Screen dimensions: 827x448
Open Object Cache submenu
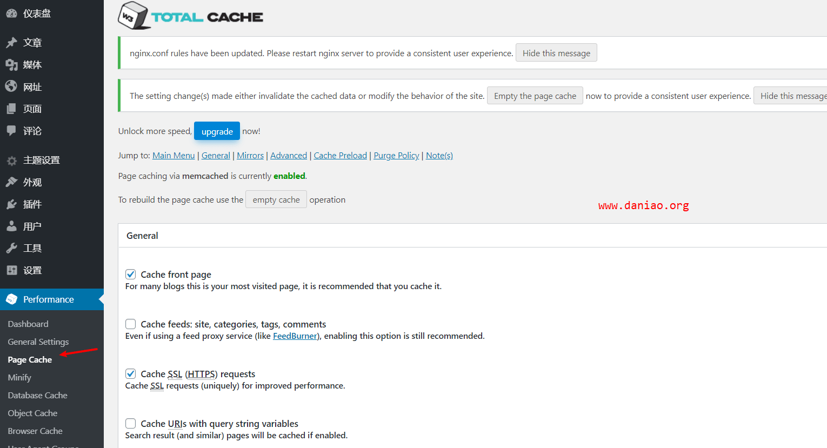tap(32, 413)
